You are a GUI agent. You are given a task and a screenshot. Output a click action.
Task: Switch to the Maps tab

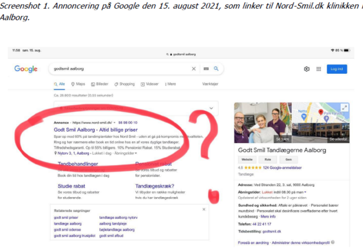tap(78, 84)
